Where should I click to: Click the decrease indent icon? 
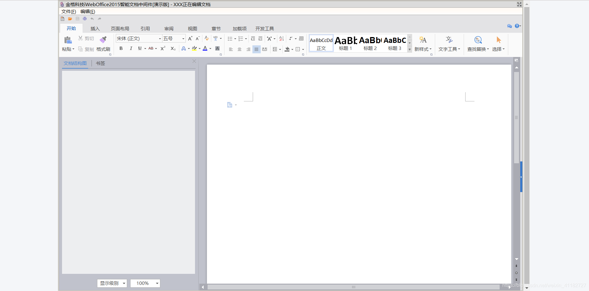point(253,39)
